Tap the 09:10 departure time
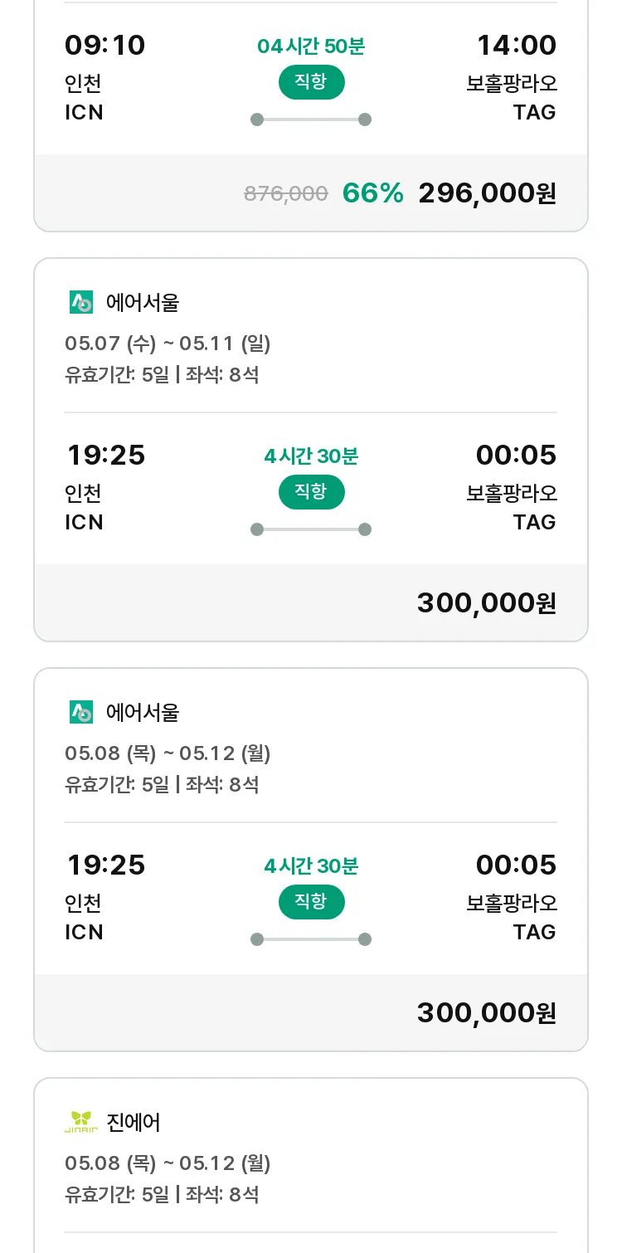The image size is (622, 1253). pyautogui.click(x=105, y=46)
